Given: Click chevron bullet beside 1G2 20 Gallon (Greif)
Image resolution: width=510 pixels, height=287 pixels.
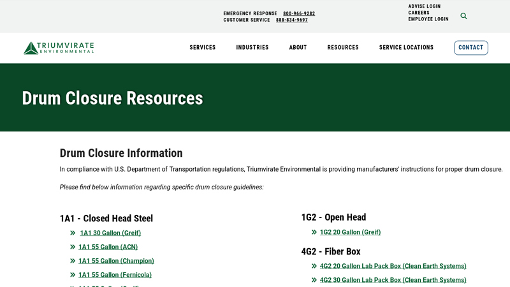Looking at the screenshot, I should tap(314, 232).
